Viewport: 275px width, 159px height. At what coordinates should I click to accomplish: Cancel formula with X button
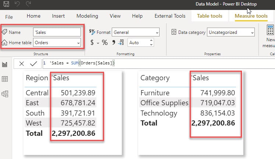(x=22, y=64)
